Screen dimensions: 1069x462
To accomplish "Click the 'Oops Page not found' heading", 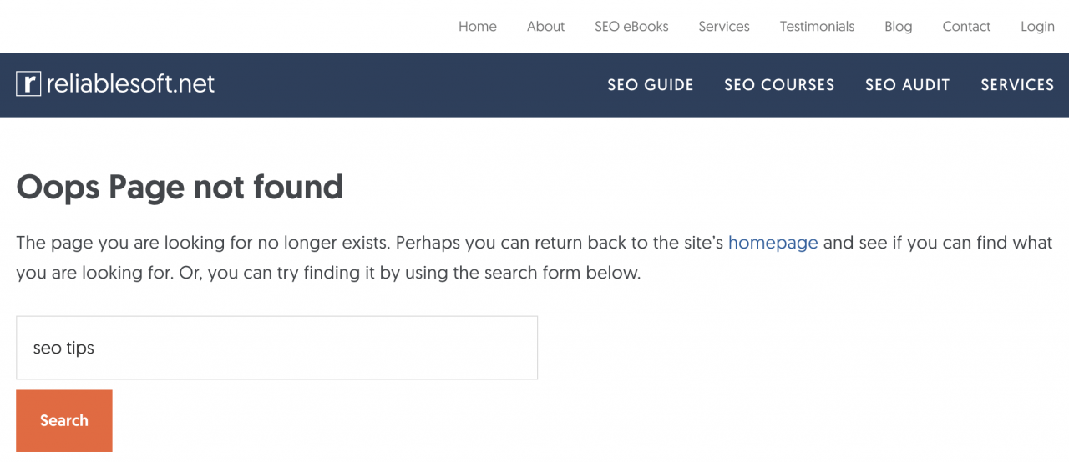I will coord(180,187).
